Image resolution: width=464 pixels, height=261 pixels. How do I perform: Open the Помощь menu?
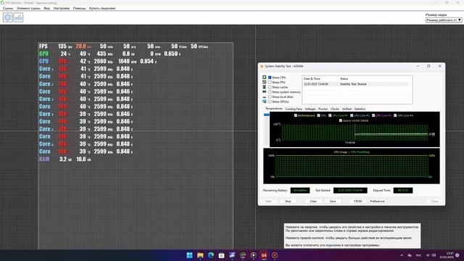pos(79,8)
